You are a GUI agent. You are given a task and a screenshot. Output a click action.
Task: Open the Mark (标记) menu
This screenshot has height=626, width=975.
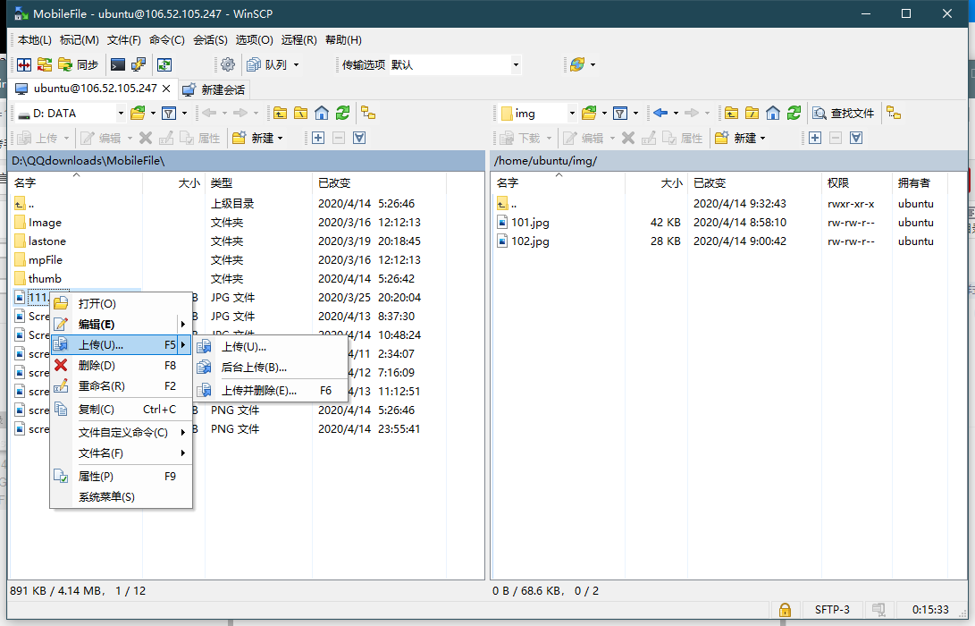click(79, 40)
